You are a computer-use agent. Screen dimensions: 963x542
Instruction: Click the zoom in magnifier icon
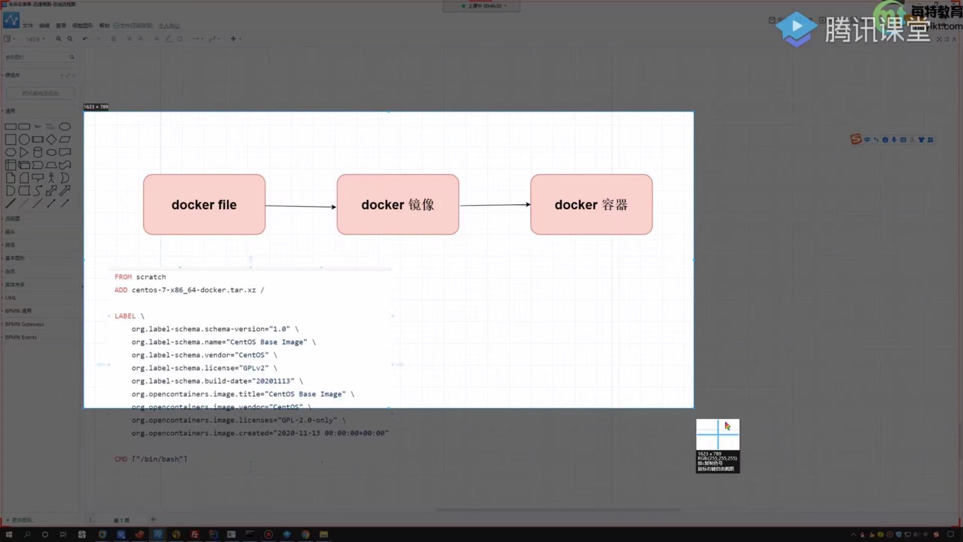pos(59,39)
